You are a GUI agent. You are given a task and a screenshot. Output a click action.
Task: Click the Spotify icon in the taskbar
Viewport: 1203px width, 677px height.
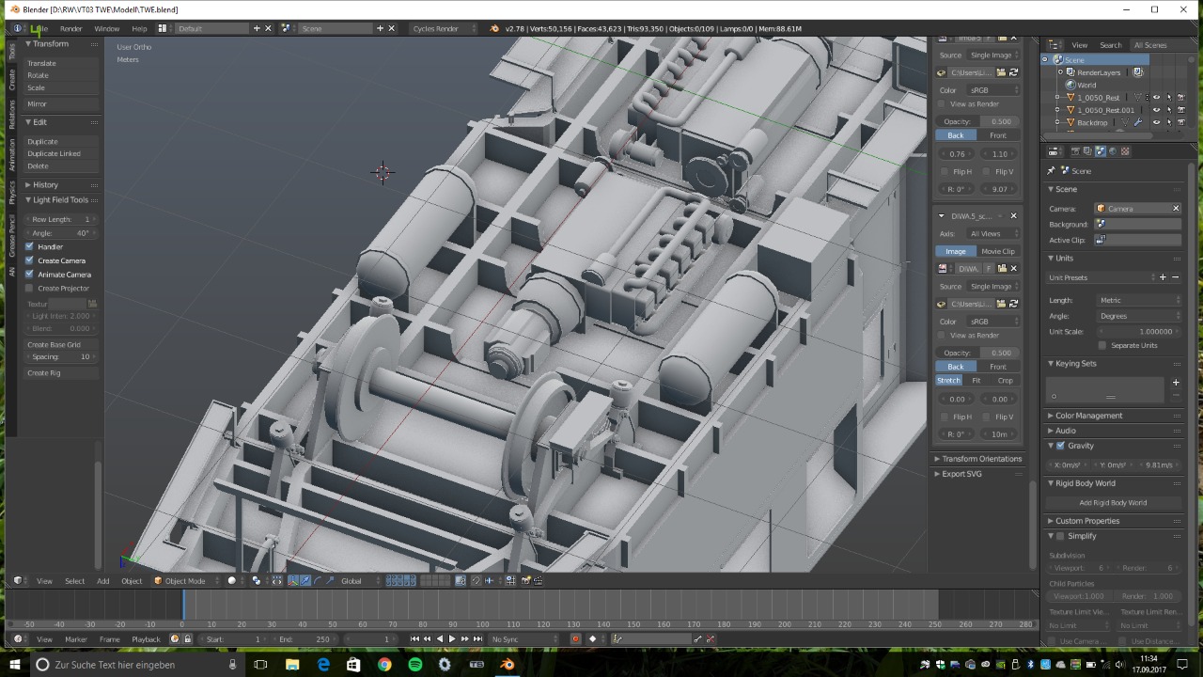[414, 665]
